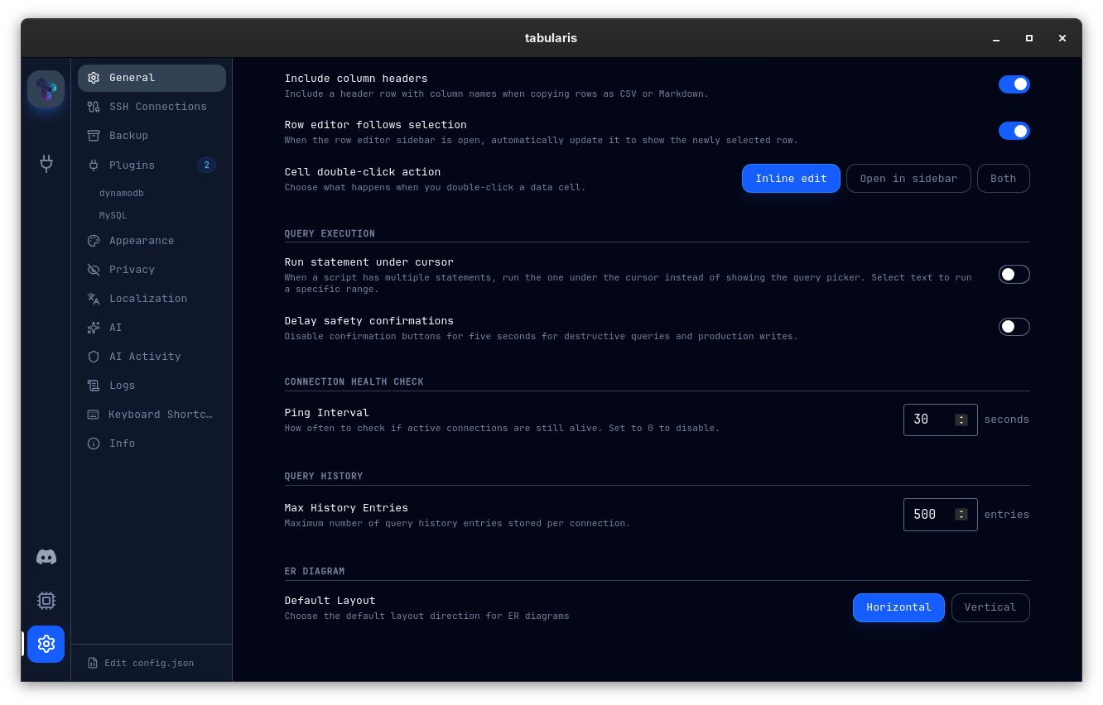Screen dimensions: 1103x705
Task: Click the ER Diagram section heading
Action: [315, 571]
